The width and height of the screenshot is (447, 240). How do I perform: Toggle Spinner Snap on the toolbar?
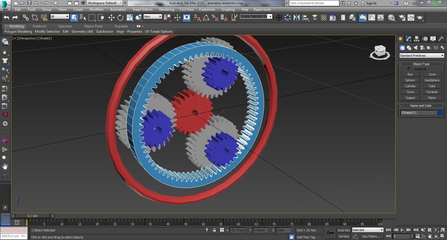224,18
